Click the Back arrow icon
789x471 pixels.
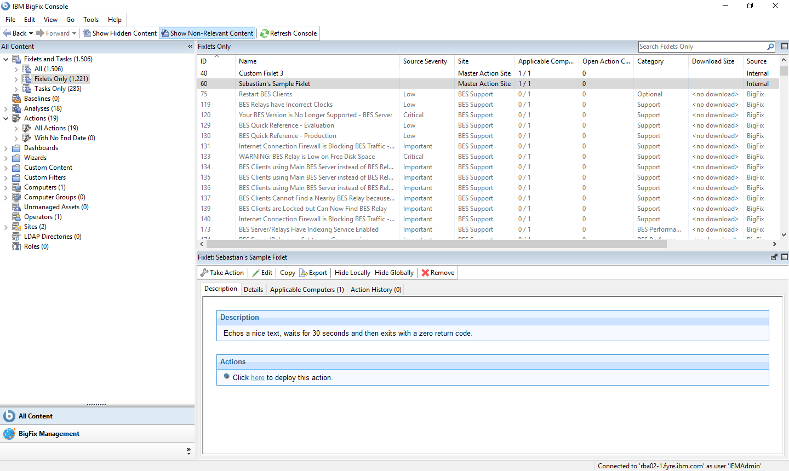pyautogui.click(x=7, y=33)
